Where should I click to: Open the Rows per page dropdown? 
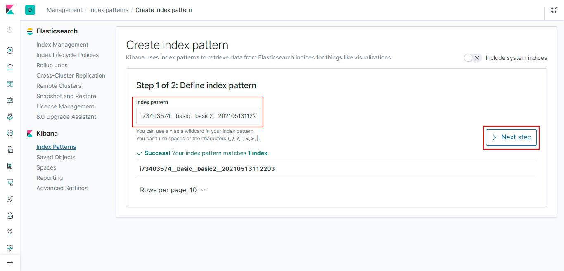tap(173, 190)
